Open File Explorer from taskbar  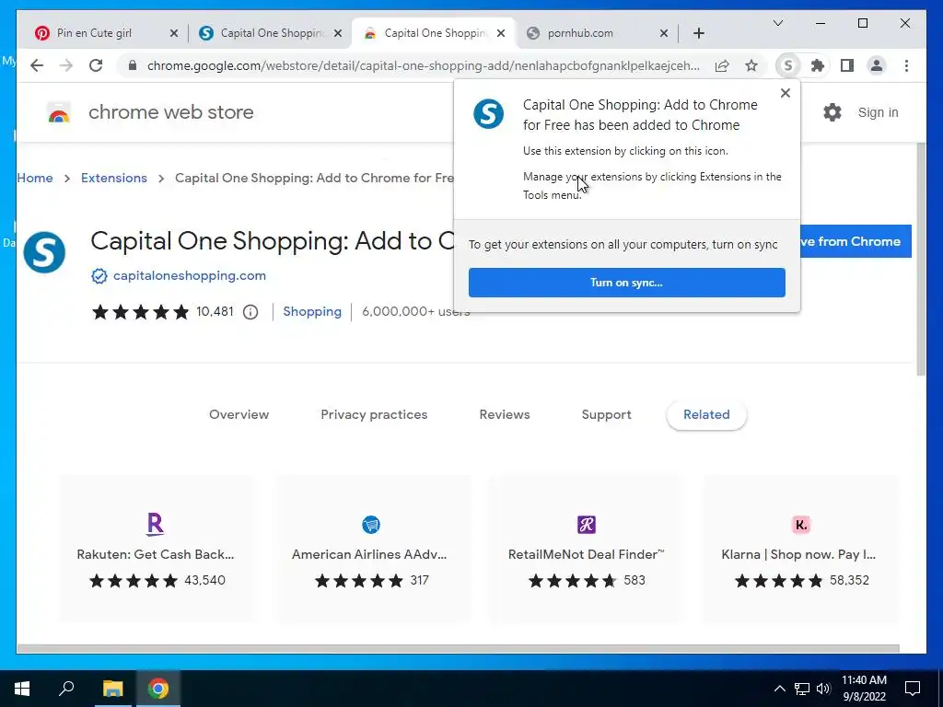coord(112,689)
